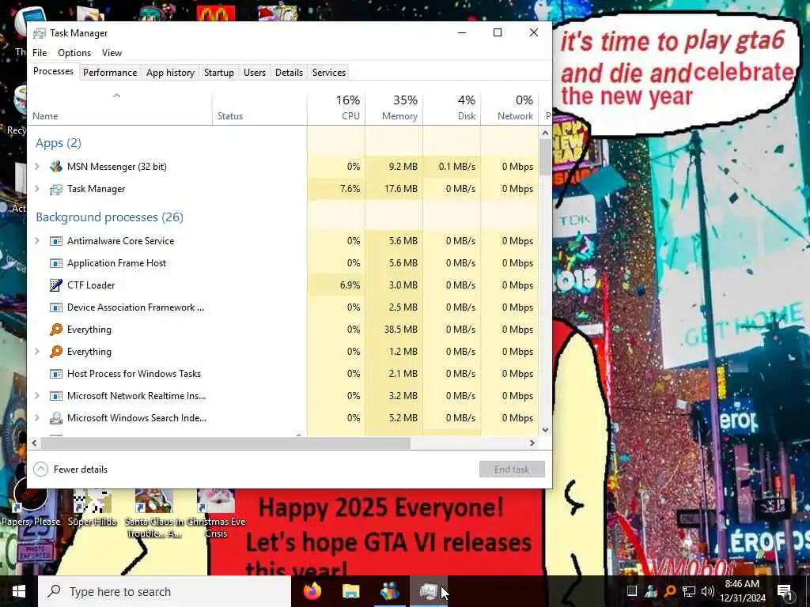Switch to the App history tab

click(171, 73)
